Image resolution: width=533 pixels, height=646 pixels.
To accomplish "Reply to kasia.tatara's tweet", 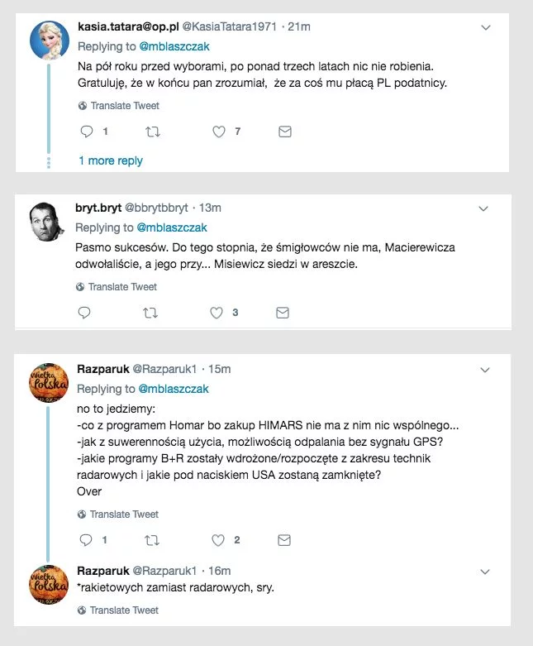I will (87, 132).
